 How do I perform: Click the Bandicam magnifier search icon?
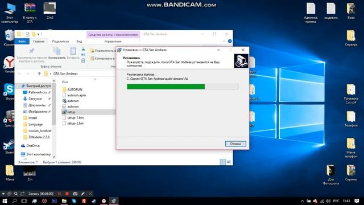[16, 194]
